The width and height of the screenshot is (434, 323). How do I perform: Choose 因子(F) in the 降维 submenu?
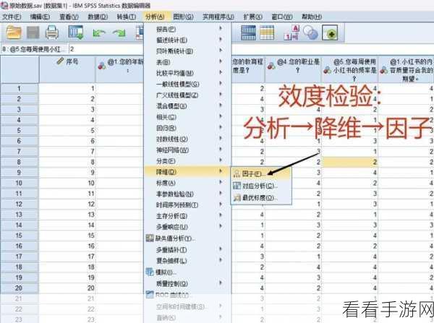pos(261,173)
